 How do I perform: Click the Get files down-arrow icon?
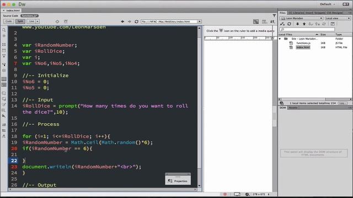[x=297, y=24]
